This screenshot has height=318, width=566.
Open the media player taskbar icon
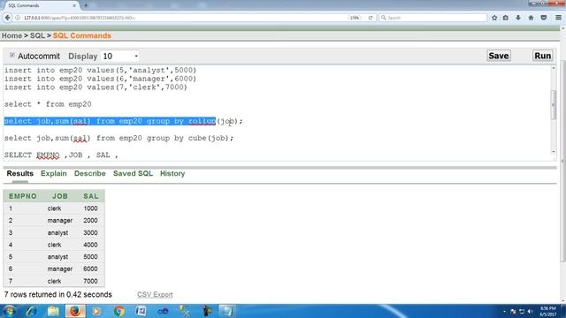click(x=96, y=311)
